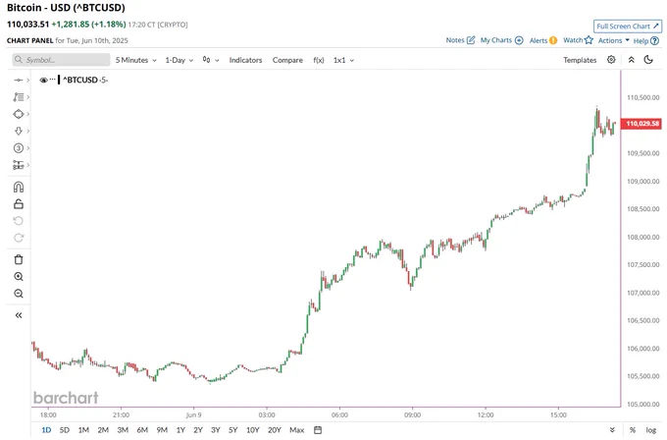Click the undo arrow icon
This screenshot has width=667, height=440.
19,221
